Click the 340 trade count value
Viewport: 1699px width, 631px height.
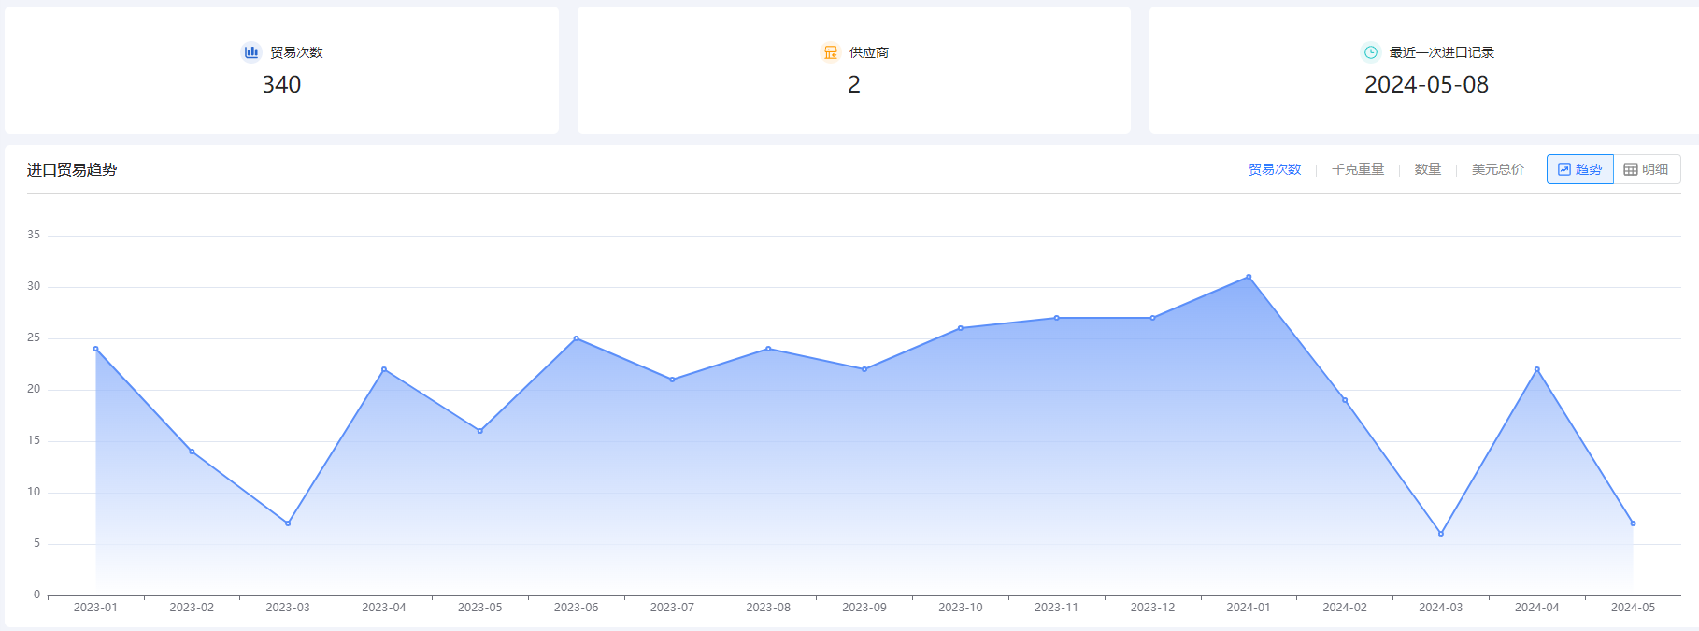click(281, 85)
